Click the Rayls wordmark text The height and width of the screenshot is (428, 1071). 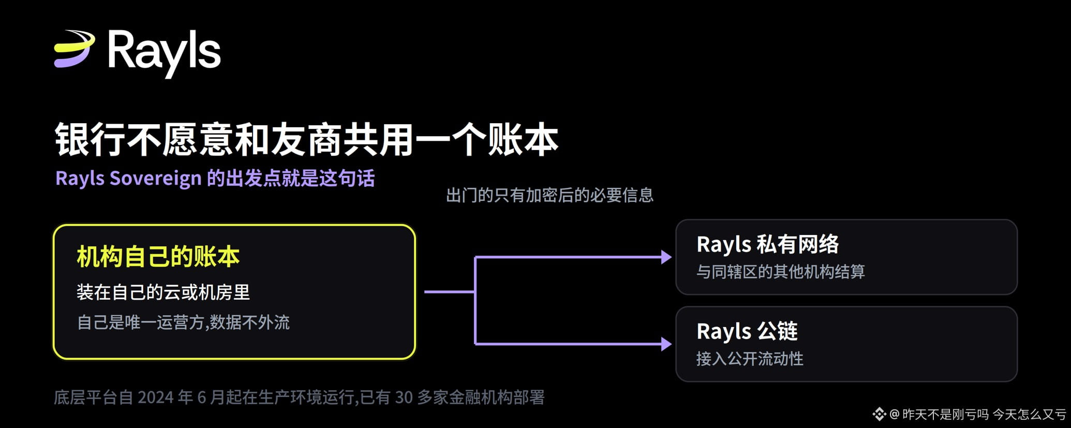pos(165,53)
